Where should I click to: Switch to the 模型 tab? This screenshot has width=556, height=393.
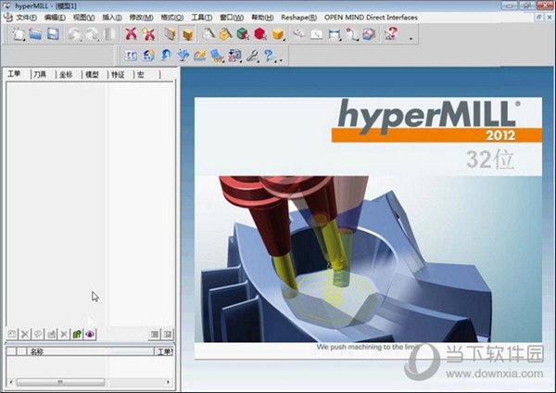pyautogui.click(x=92, y=74)
